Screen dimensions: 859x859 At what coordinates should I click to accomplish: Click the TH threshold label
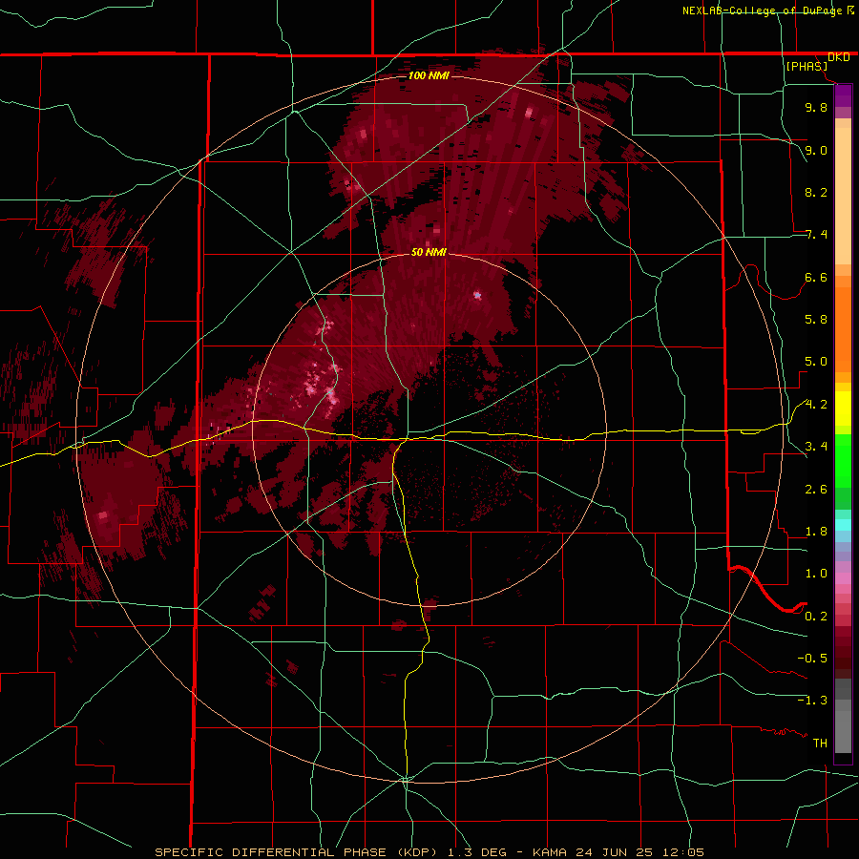pos(820,744)
